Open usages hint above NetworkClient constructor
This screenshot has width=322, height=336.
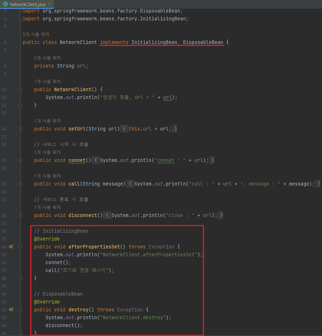47,81
